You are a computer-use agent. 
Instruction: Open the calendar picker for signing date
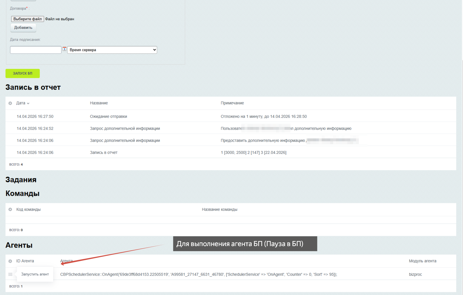(x=65, y=49)
